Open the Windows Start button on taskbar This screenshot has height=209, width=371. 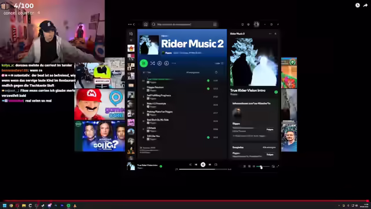tap(5, 206)
